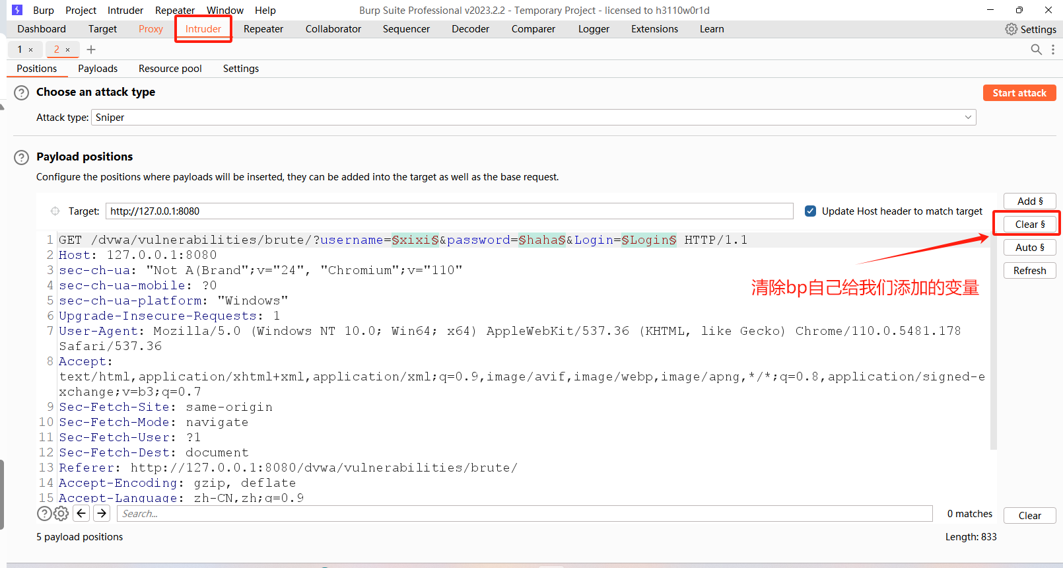Click the Auto § button
The height and width of the screenshot is (568, 1063).
click(1030, 248)
